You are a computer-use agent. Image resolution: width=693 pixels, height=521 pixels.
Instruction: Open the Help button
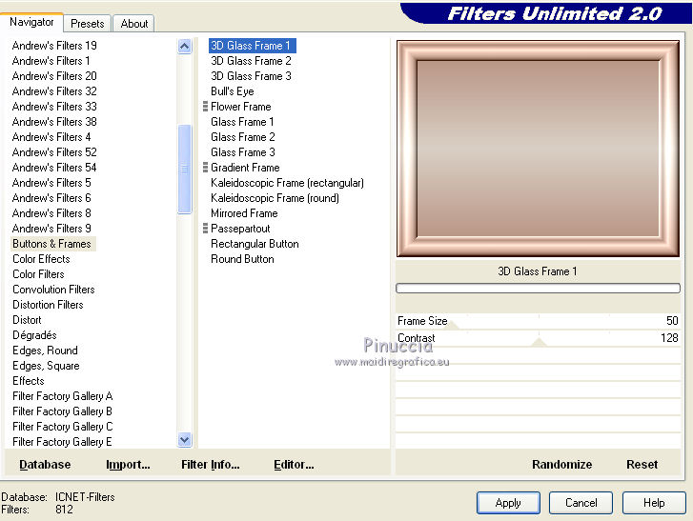point(654,503)
